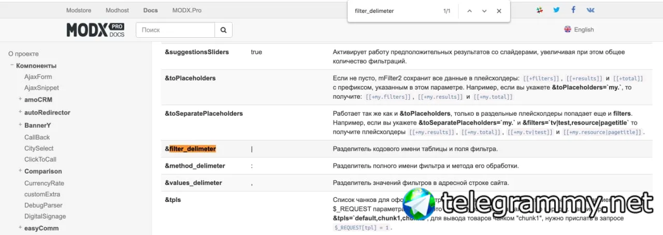Open CurrencyRate in the sidebar

click(x=44, y=183)
